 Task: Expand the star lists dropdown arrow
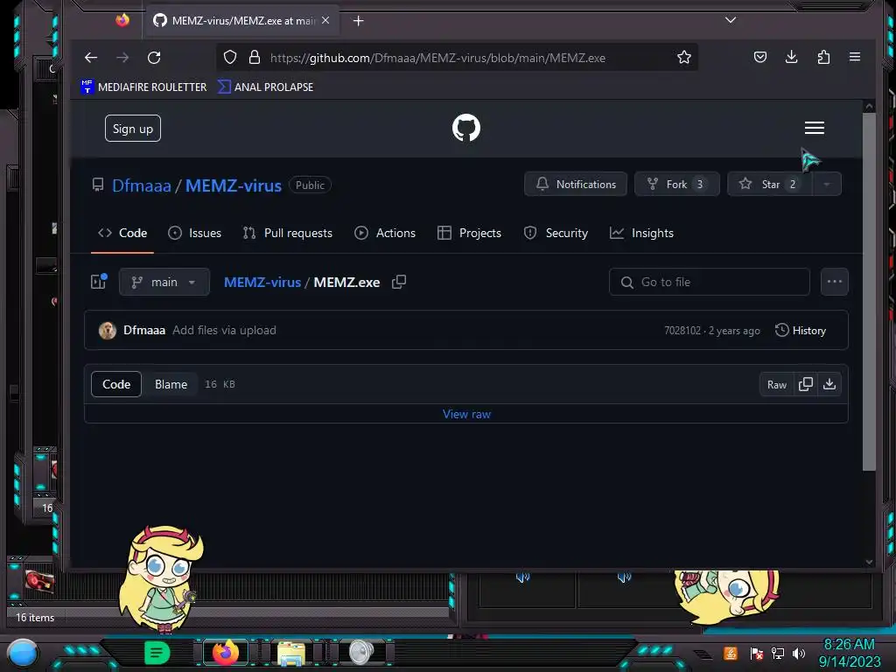pyautogui.click(x=826, y=184)
